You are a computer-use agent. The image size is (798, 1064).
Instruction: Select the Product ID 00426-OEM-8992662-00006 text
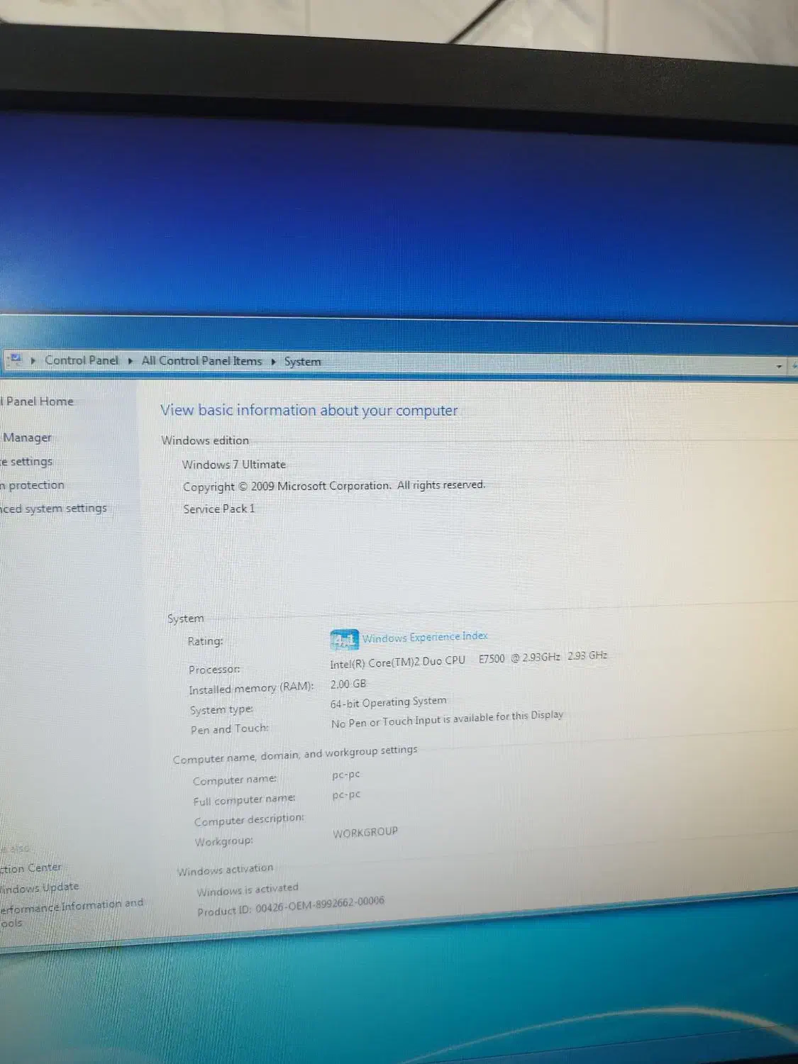pos(291,907)
